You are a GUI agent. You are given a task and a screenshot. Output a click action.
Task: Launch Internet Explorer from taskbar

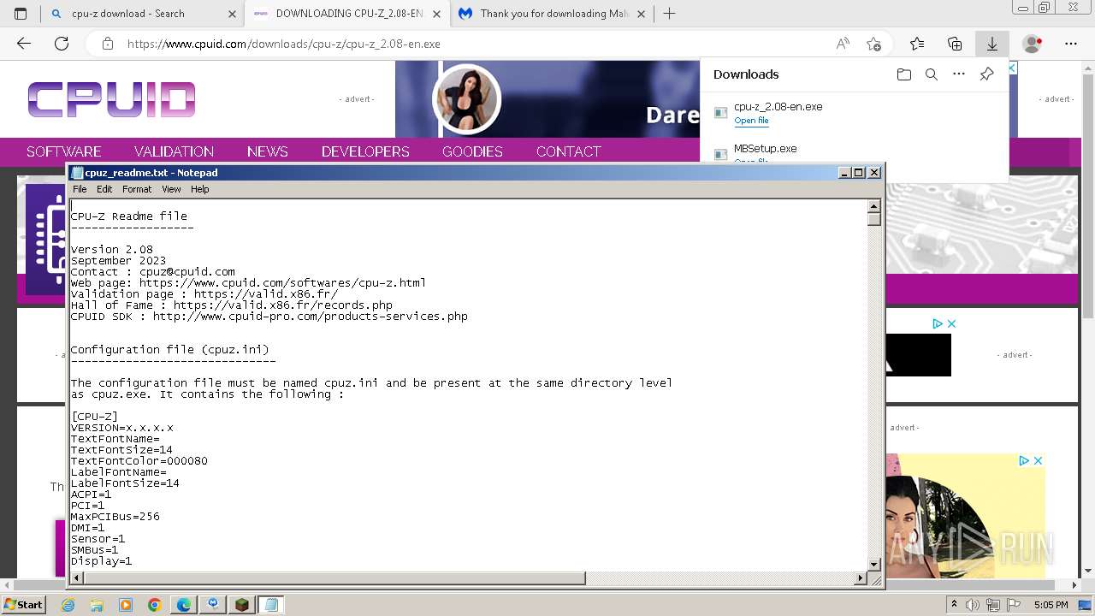tap(68, 605)
